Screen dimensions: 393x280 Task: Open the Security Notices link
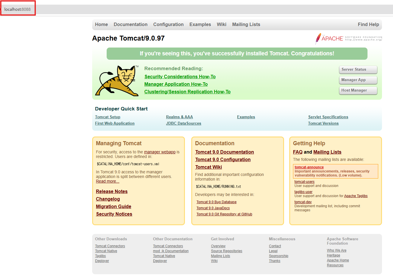(114, 214)
